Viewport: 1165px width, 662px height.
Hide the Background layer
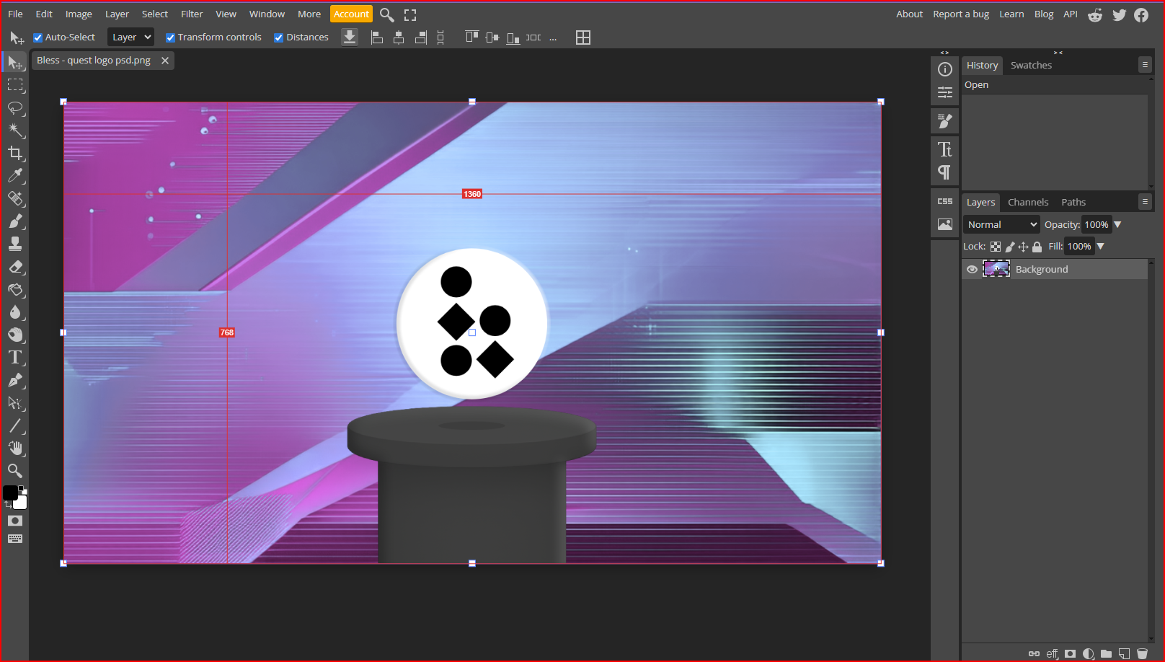(972, 269)
